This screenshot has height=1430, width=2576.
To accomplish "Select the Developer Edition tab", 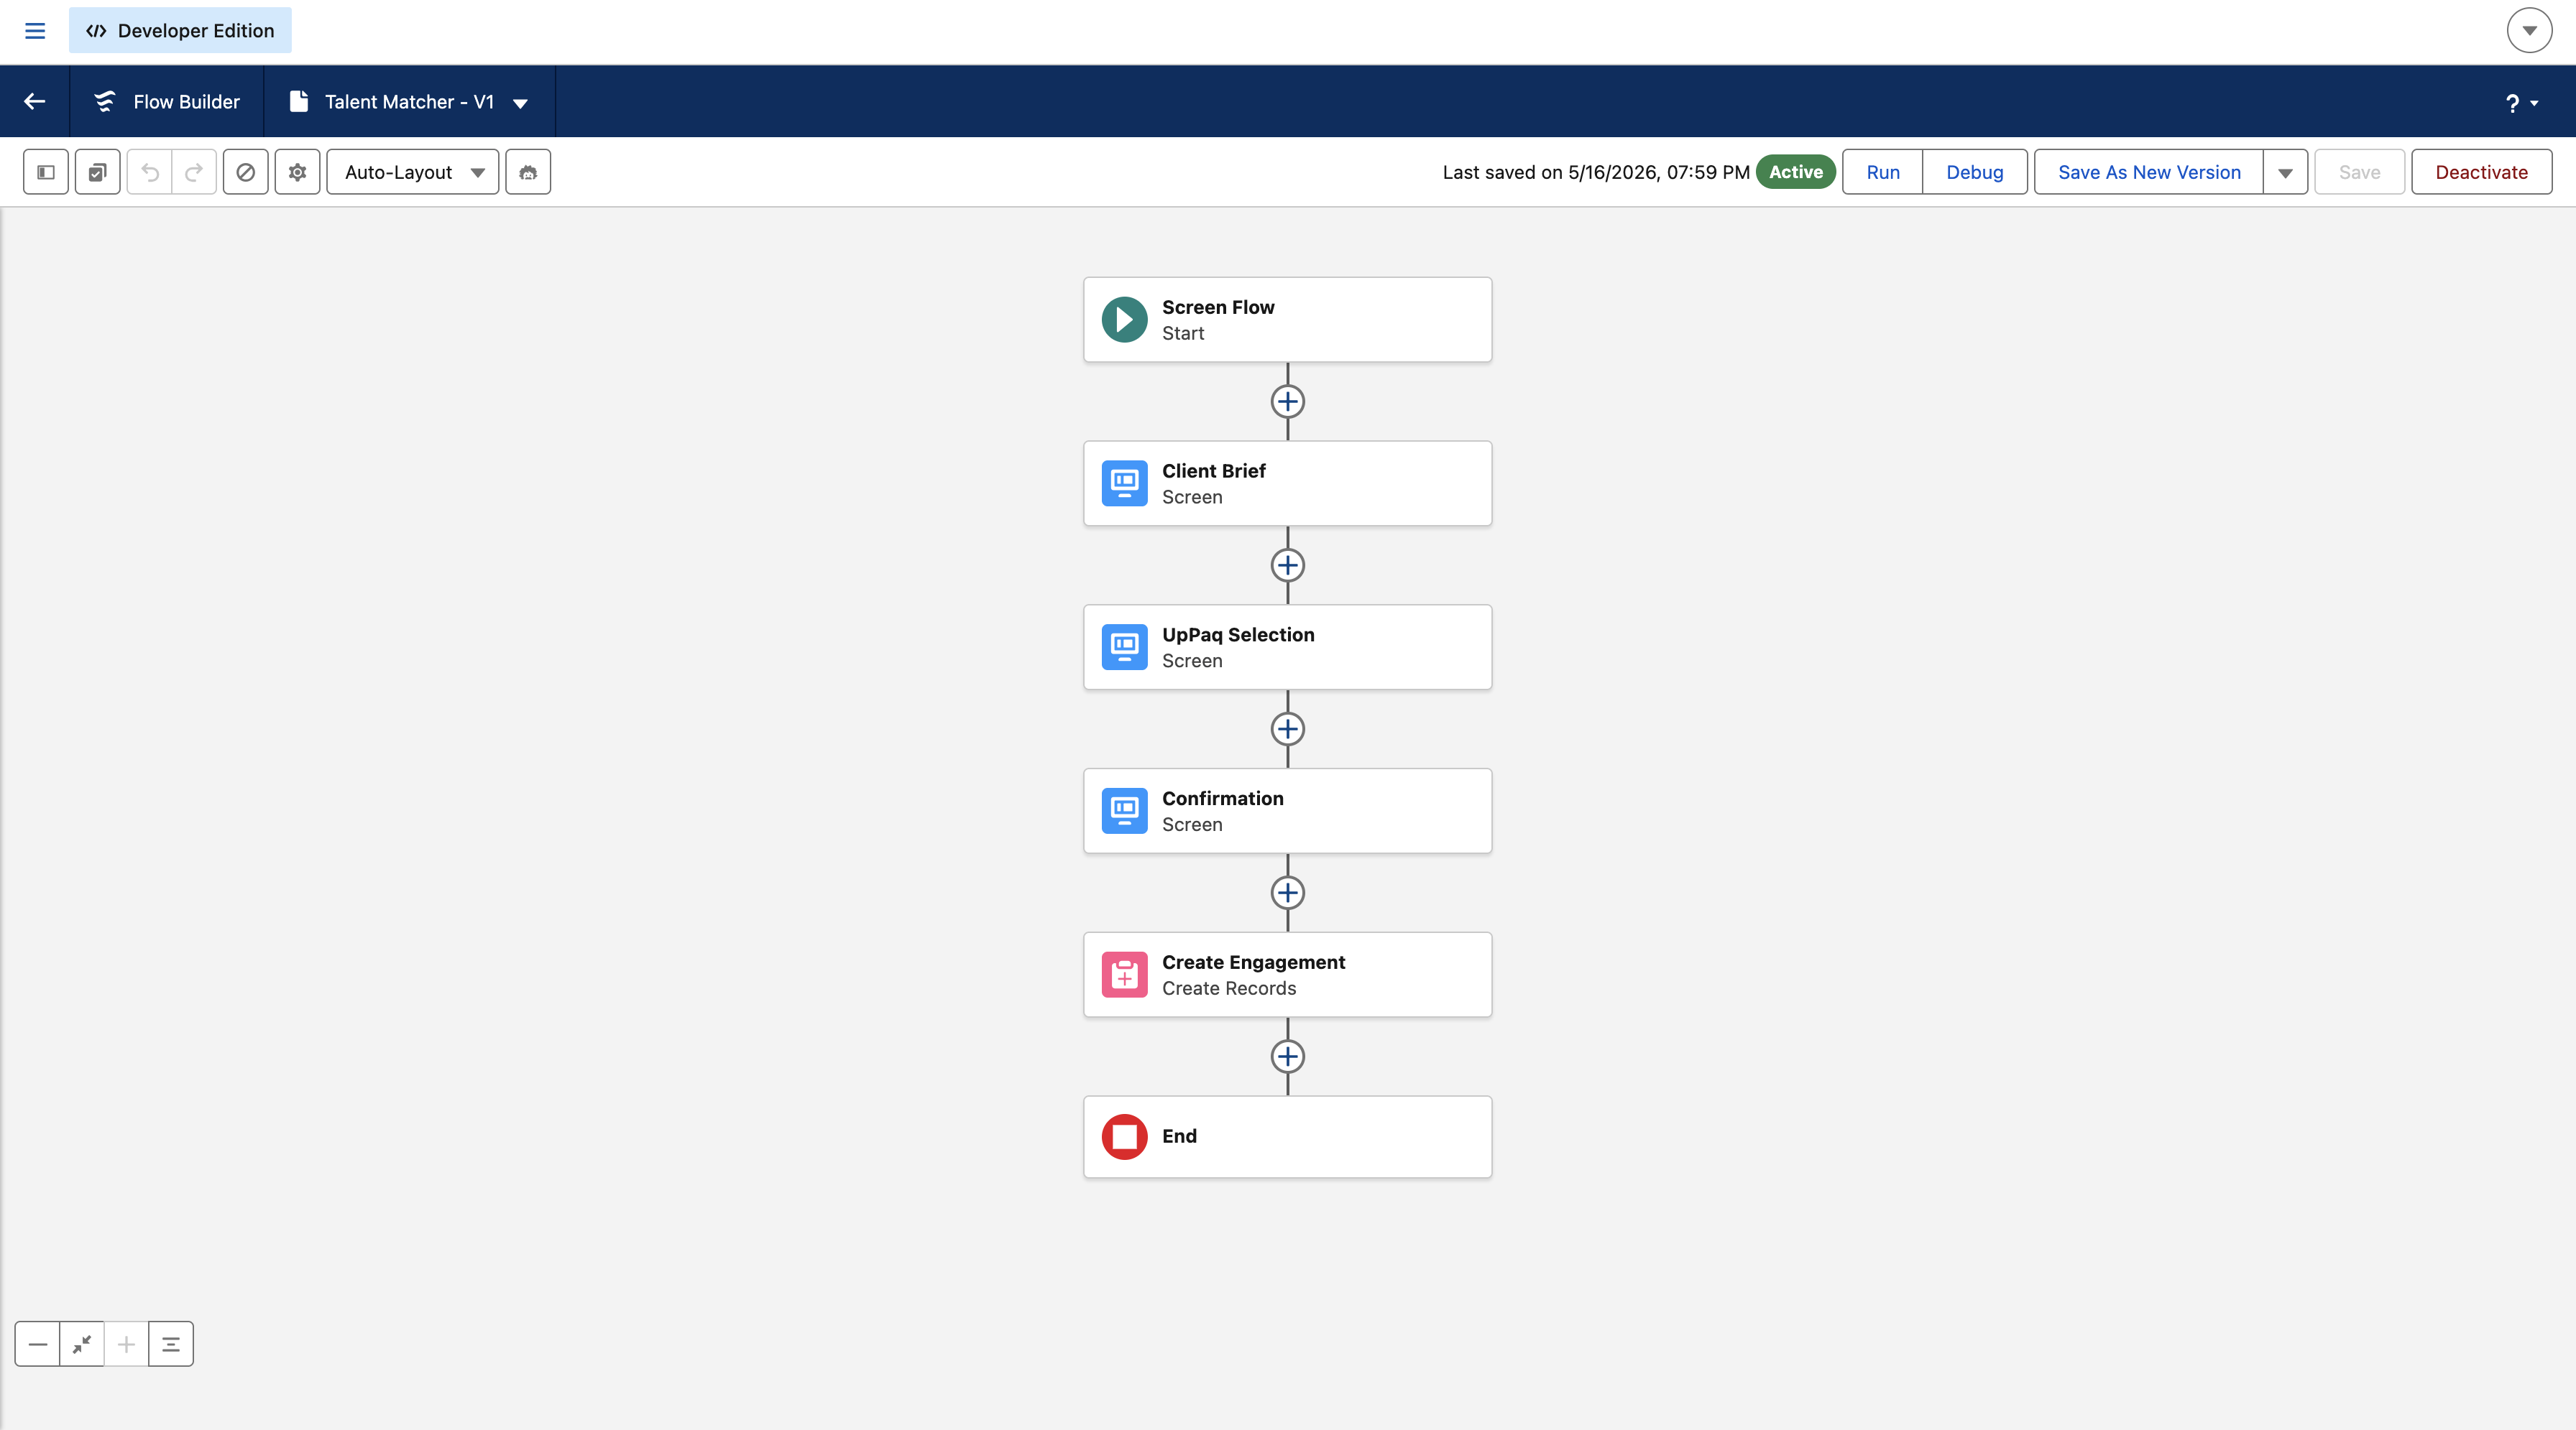I will pos(180,31).
